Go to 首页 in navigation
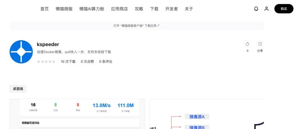The width and height of the screenshot is (303, 129). point(44,9)
